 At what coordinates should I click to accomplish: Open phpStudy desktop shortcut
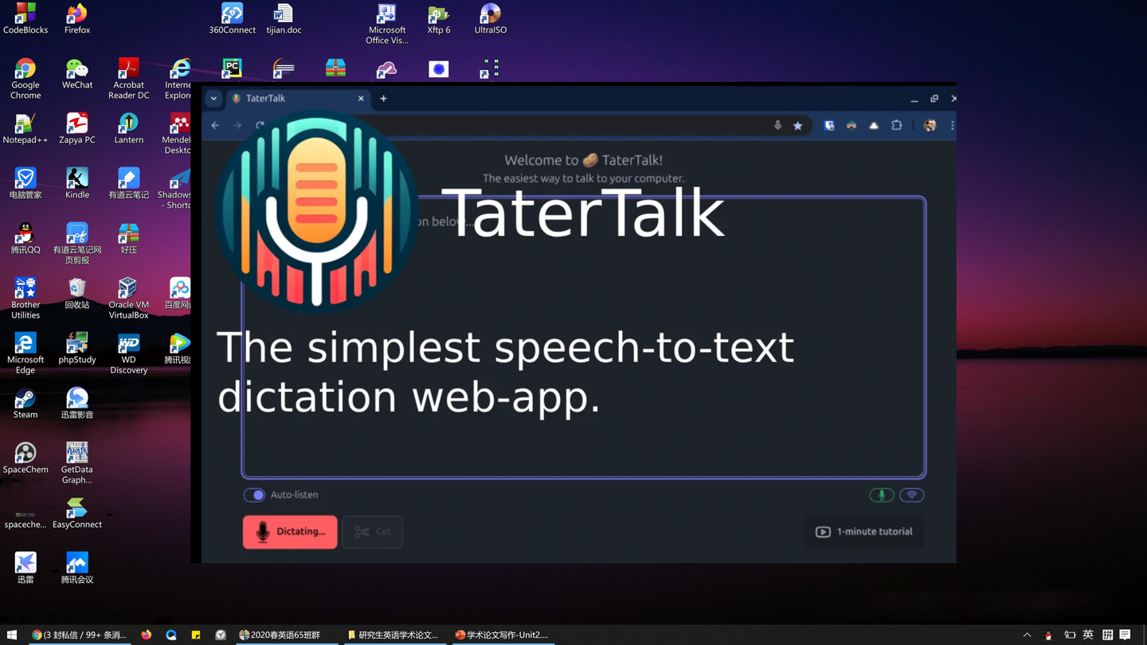pyautogui.click(x=77, y=348)
